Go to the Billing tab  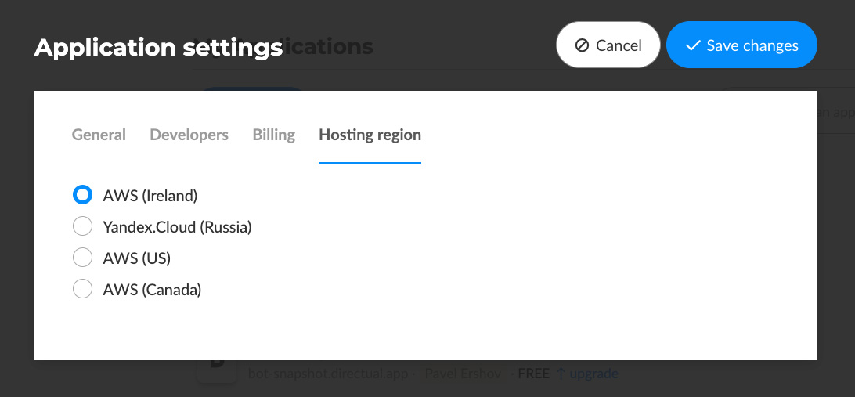click(x=273, y=135)
